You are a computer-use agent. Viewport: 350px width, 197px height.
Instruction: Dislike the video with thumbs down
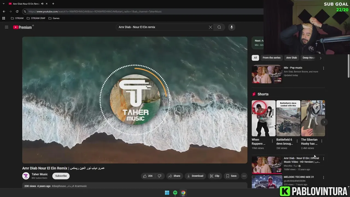[x=160, y=176]
